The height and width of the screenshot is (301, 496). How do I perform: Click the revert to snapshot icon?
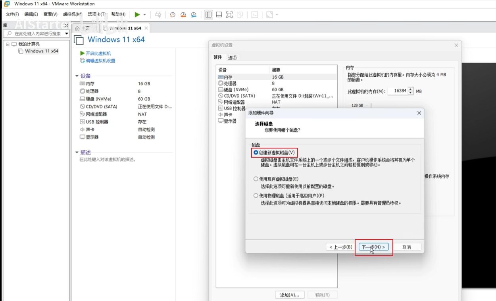pos(183,15)
